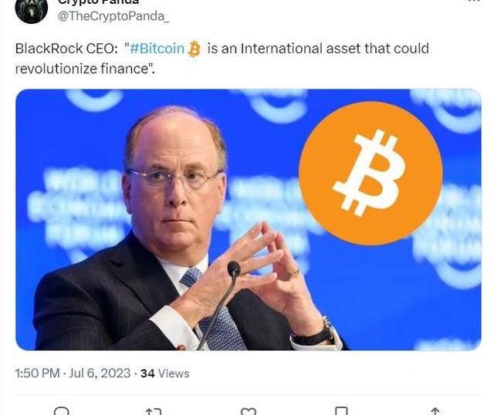Open the #Bitcoin hashtag link
The height and width of the screenshot is (415, 494).
click(x=157, y=49)
